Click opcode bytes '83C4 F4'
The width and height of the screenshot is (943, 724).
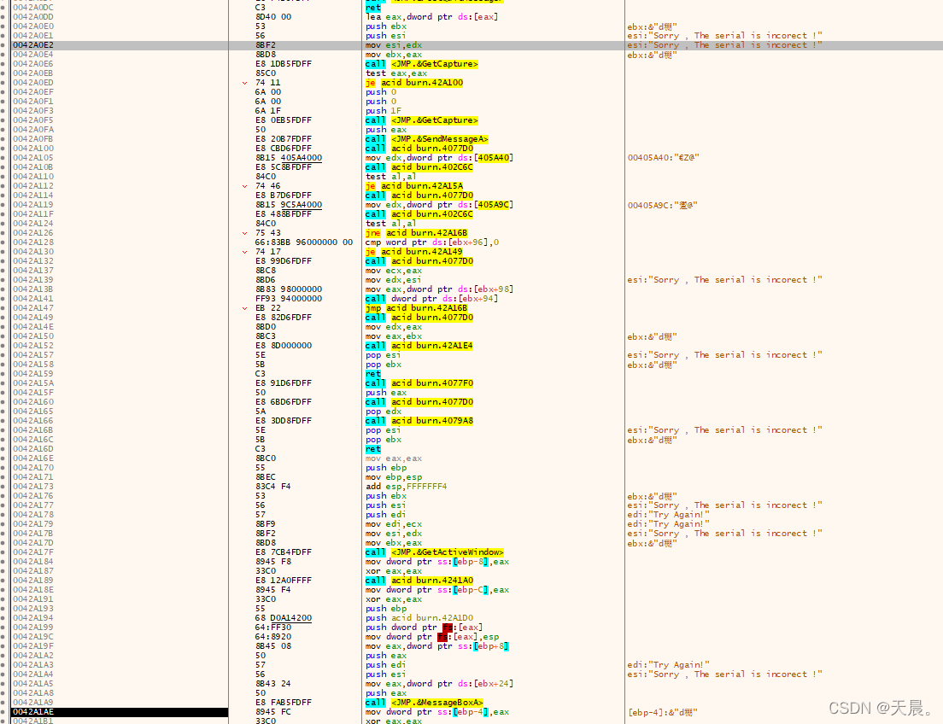point(273,487)
